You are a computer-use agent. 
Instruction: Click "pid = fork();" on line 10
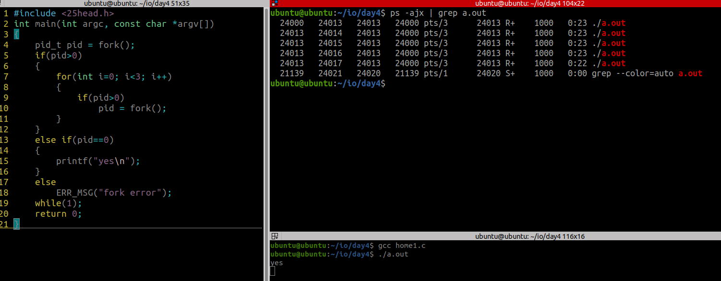[x=132, y=108]
